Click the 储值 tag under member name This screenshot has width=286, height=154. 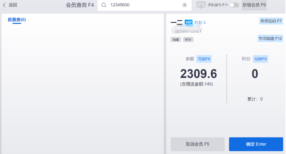point(175,39)
